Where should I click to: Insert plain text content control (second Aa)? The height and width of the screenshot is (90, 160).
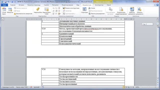[56, 8]
